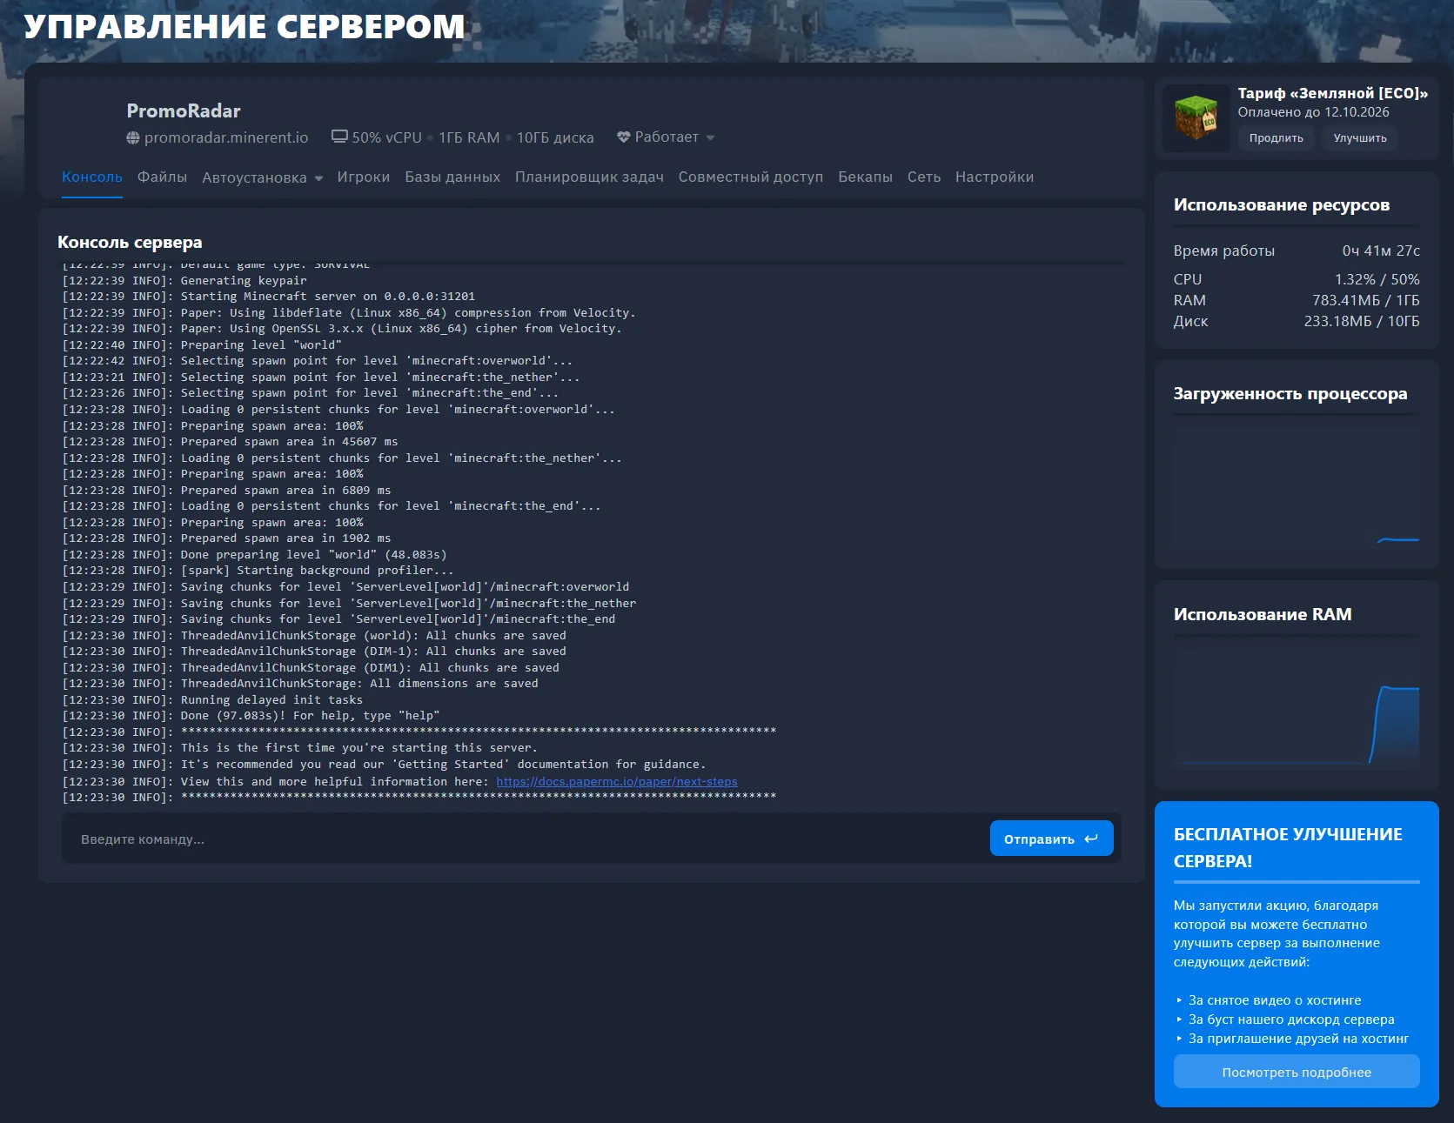Viewport: 1454px width, 1123px height.
Task: Click the 'За снятое видео о хостинге' bullet
Action: [1274, 1000]
